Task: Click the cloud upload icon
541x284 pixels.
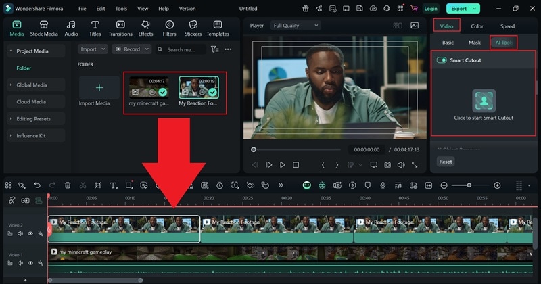Action: click(373, 9)
